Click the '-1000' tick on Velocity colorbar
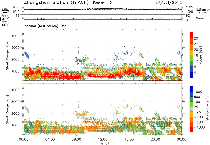210x145 pixels. coord(199,127)
